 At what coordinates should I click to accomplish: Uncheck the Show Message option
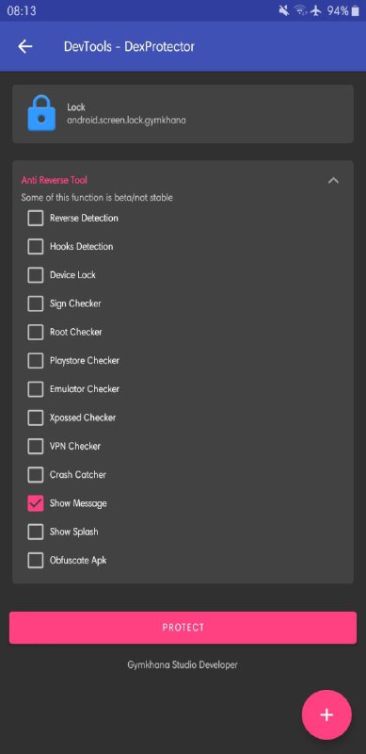(x=36, y=503)
